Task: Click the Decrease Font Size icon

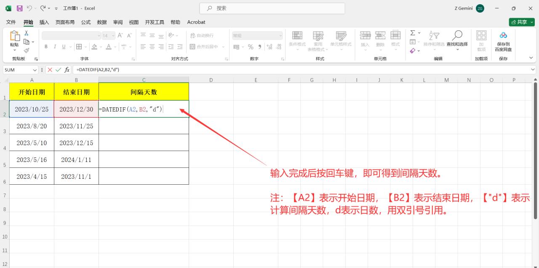Action: click(x=130, y=36)
